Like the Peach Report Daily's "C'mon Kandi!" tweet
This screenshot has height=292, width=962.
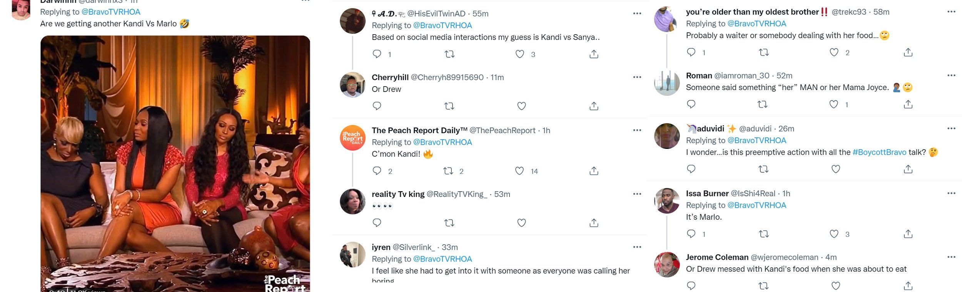click(x=519, y=171)
